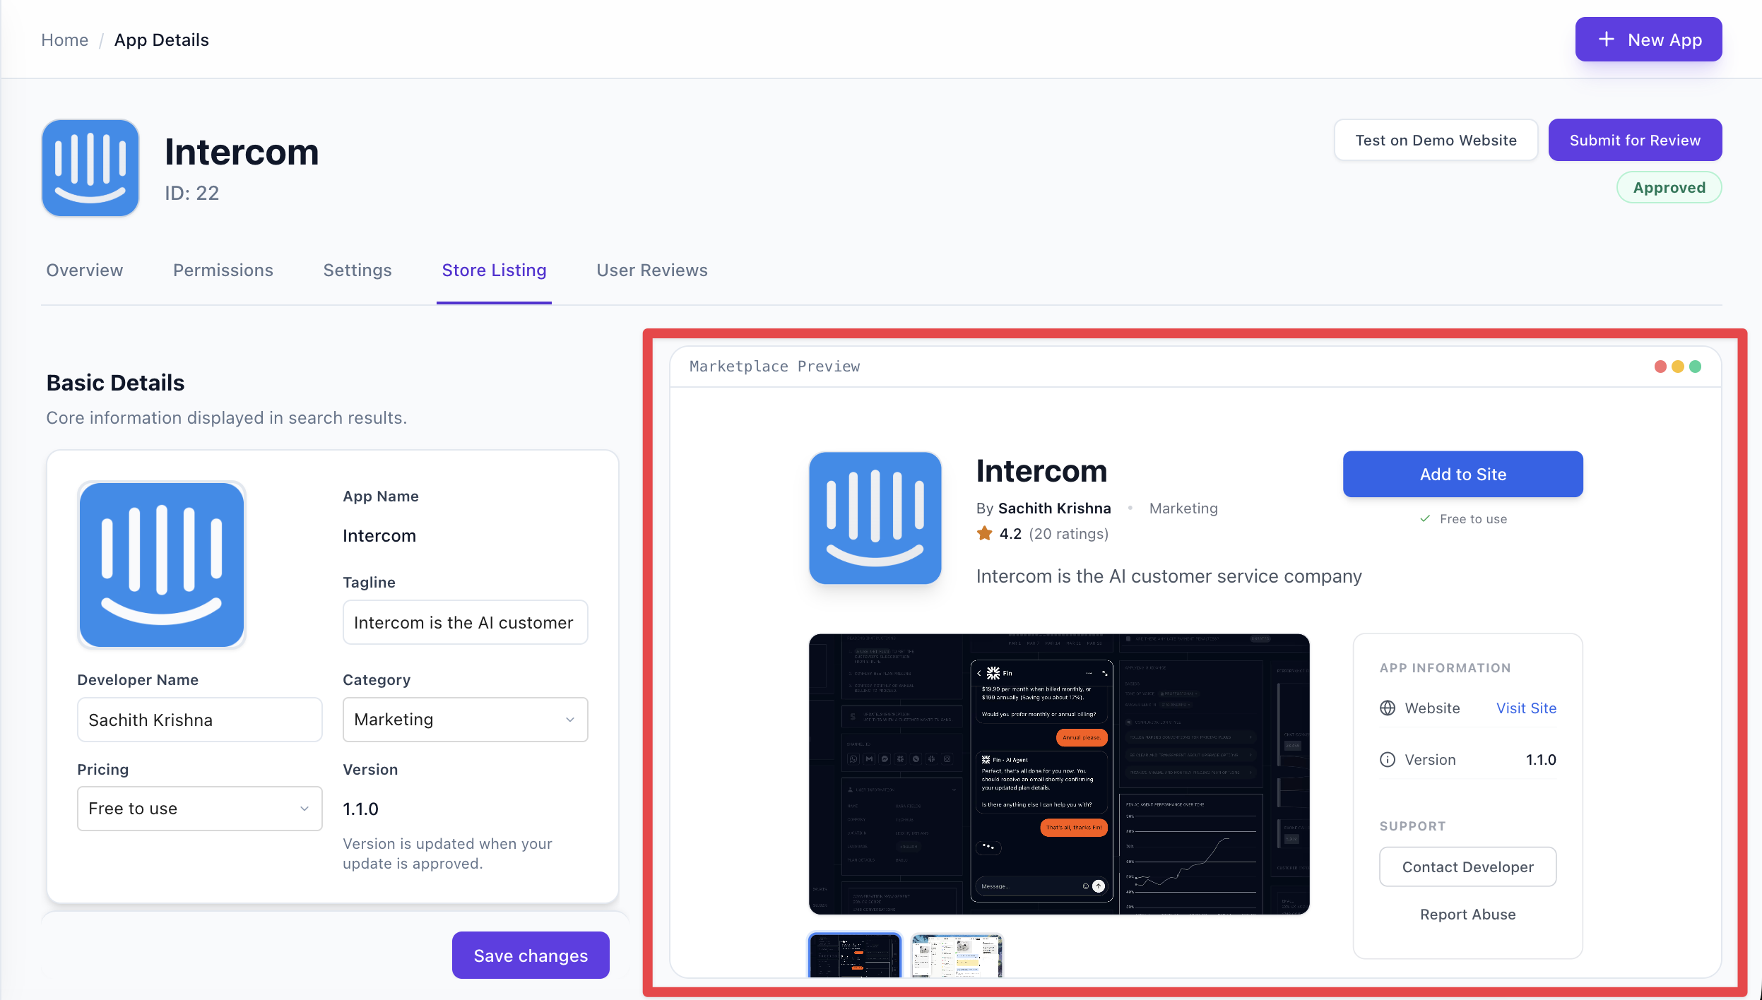Image resolution: width=1762 pixels, height=1000 pixels.
Task: Click the info icon next to Version 1.1.0
Action: tap(1387, 759)
